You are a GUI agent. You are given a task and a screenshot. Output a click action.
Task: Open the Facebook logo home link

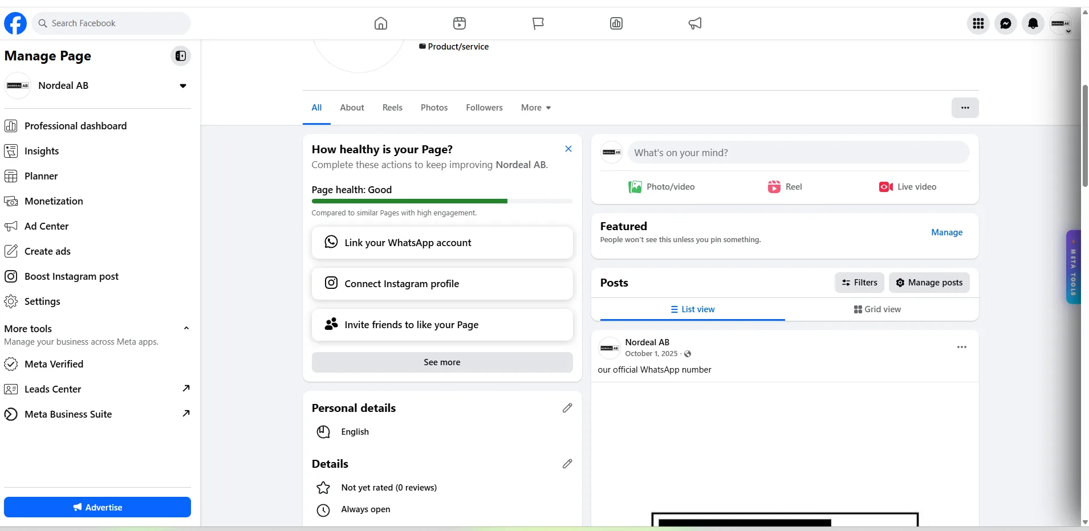[15, 23]
